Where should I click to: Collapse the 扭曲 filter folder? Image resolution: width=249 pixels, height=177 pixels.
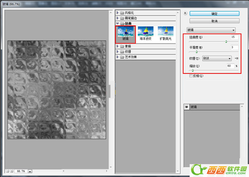click(117, 23)
